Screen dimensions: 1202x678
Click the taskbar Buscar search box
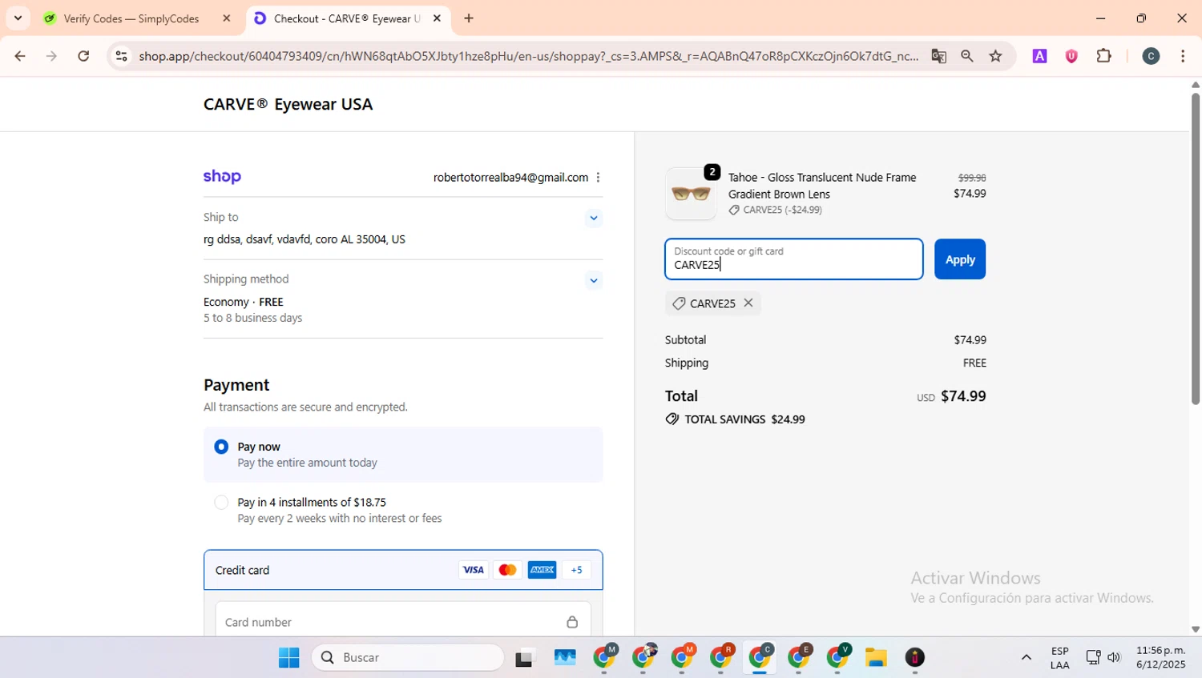pos(408,657)
